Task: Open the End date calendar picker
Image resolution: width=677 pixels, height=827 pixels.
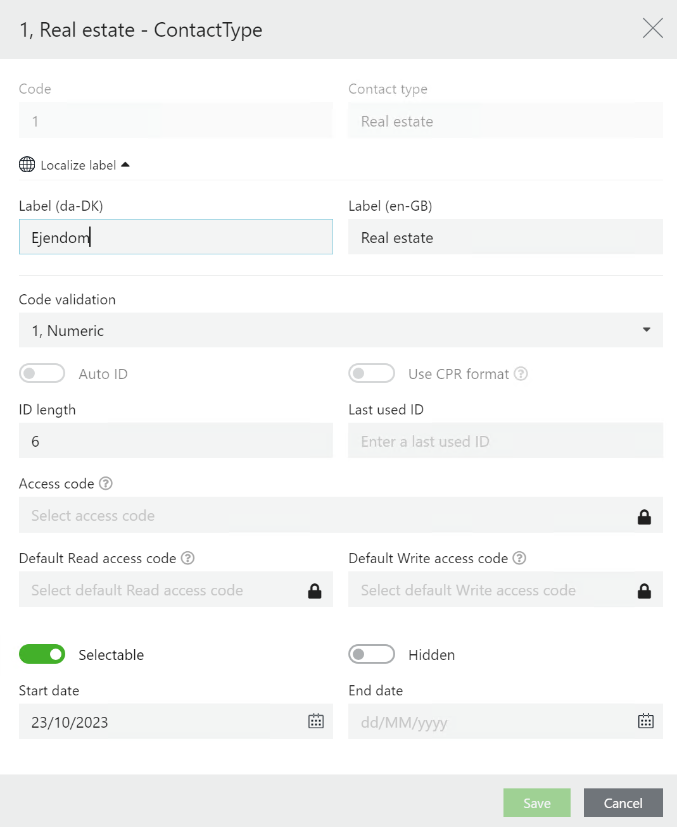Action: (645, 721)
